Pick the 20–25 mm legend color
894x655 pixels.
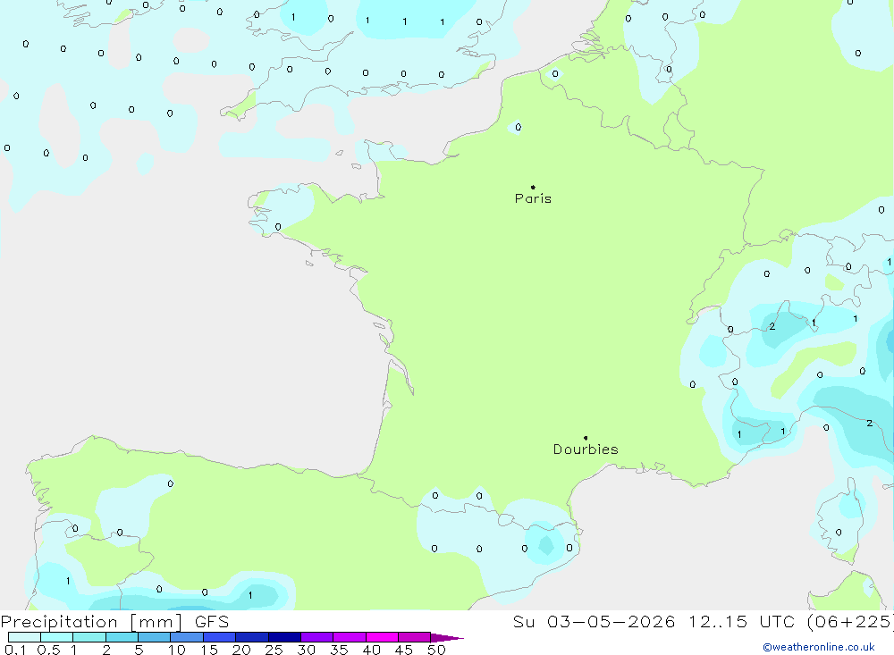252,637
